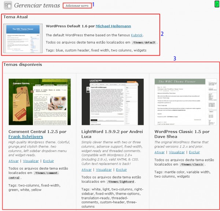
Task: Open the Frank Schrijvers author link
Action: point(26,137)
